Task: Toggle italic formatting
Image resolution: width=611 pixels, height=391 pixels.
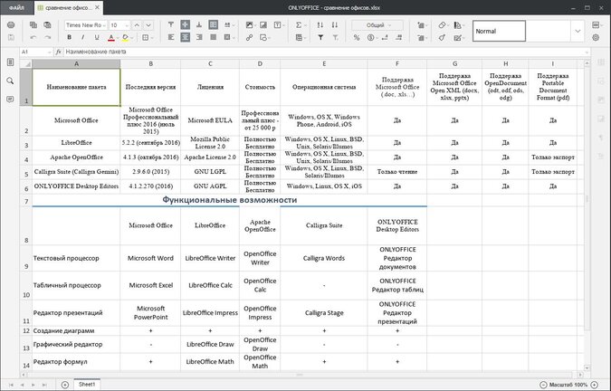Action: [84, 38]
